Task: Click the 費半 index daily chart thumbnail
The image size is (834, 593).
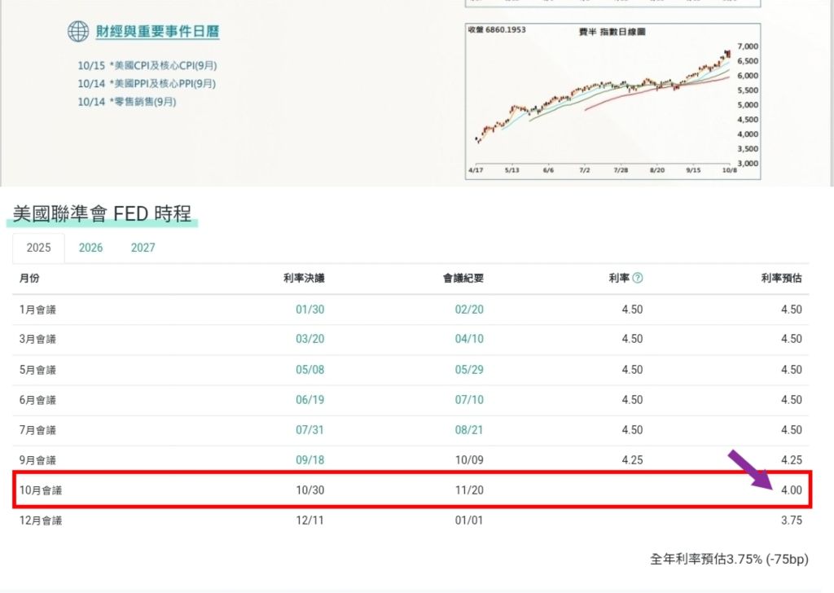Action: [612, 101]
